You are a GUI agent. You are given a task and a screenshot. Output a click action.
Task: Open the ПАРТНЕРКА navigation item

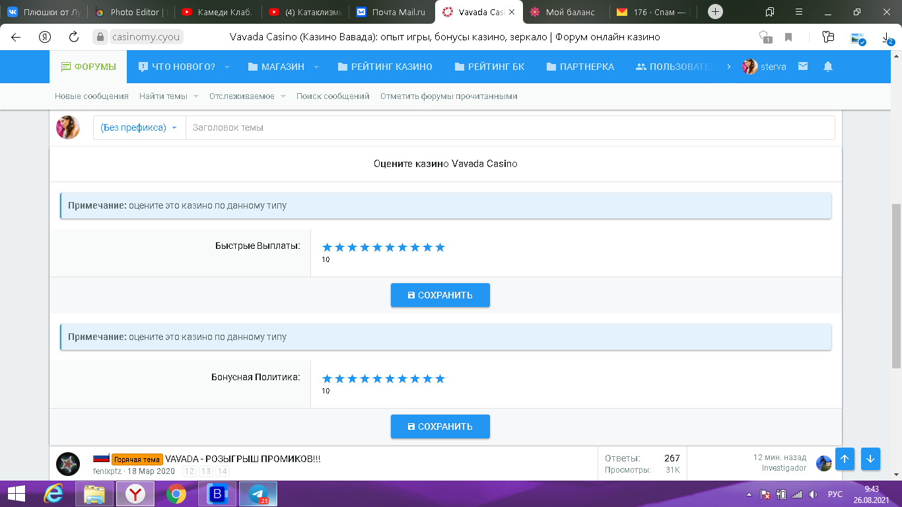(580, 67)
